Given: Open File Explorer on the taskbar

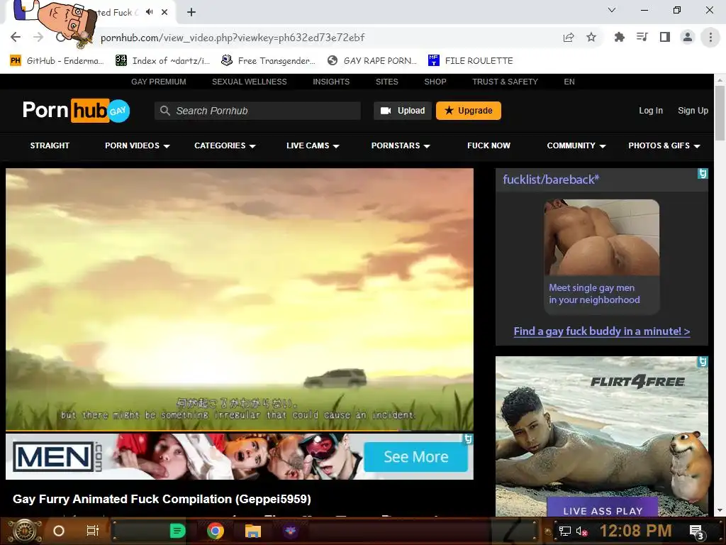Looking at the screenshot, I should 253,531.
